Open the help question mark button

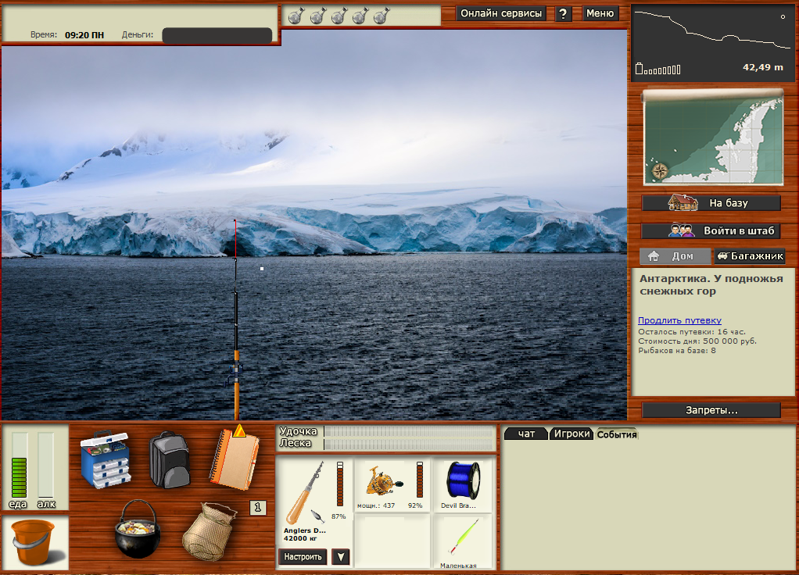564,14
